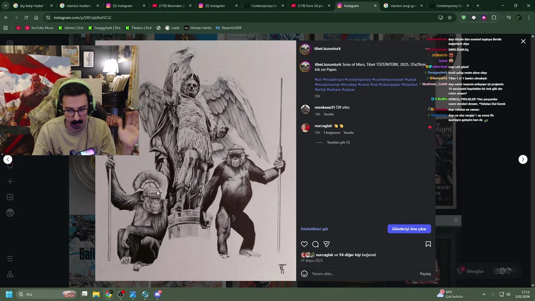Viewport: 535px width, 301px height.
Task: Go to next post arrow
Action: tap(523, 159)
